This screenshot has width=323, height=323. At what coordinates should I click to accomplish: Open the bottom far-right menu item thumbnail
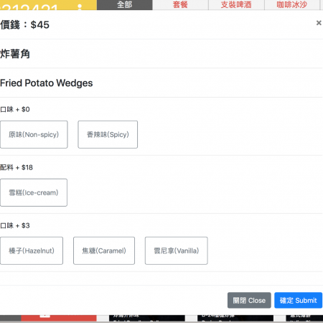pos(304,318)
